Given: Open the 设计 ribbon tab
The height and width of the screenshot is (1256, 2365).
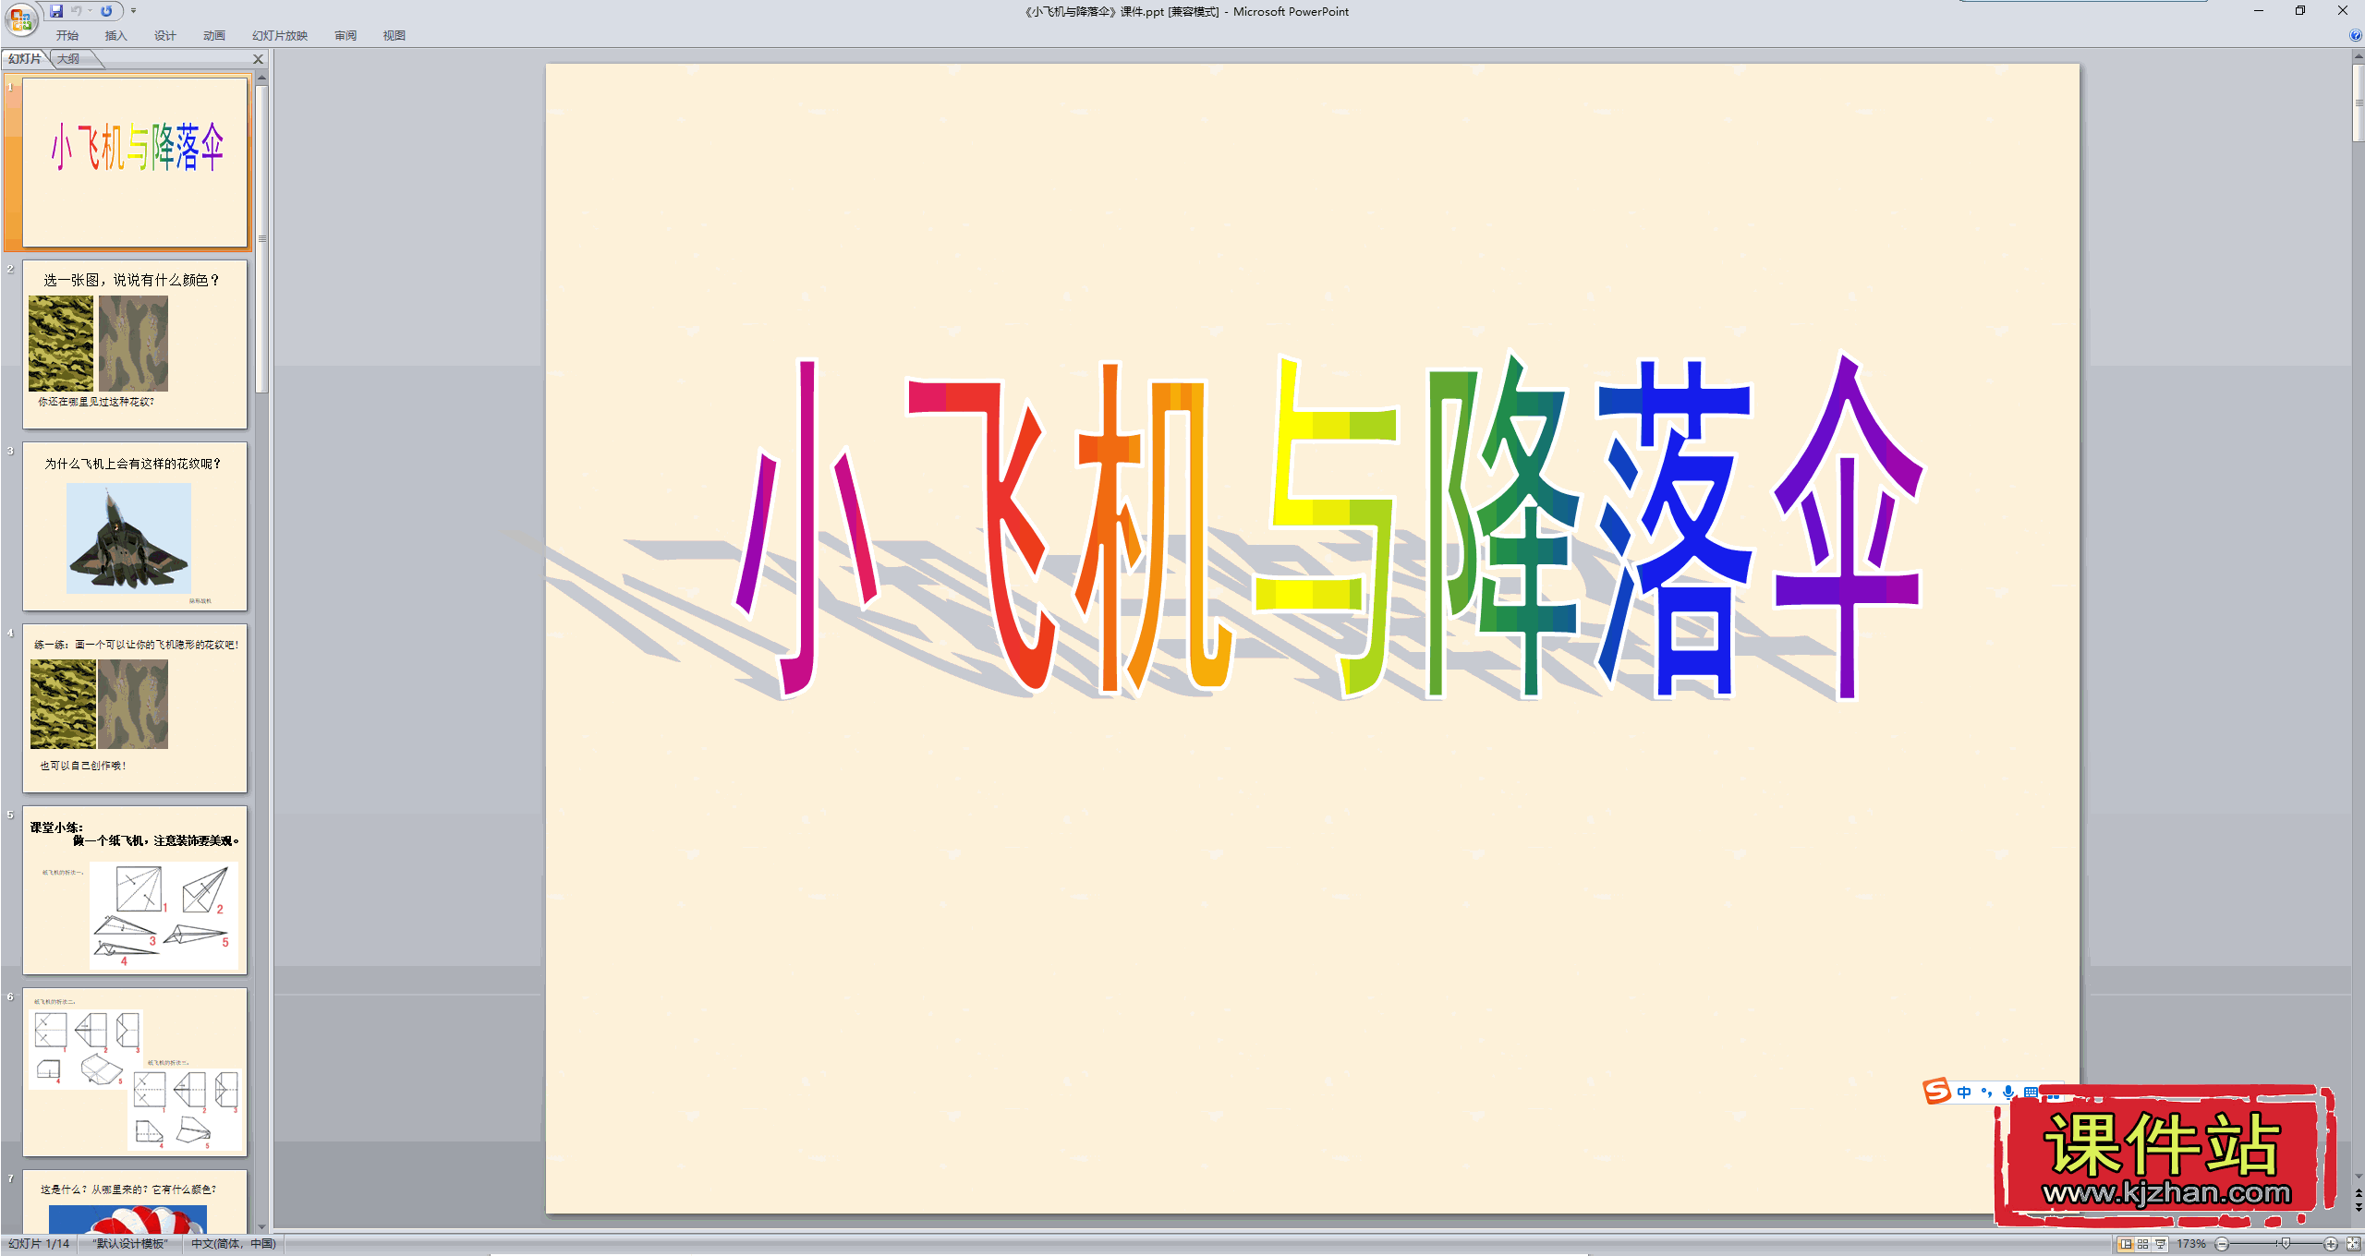Looking at the screenshot, I should click(164, 35).
